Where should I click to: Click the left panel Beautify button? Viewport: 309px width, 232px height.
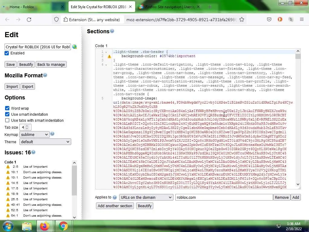(x=26, y=65)
